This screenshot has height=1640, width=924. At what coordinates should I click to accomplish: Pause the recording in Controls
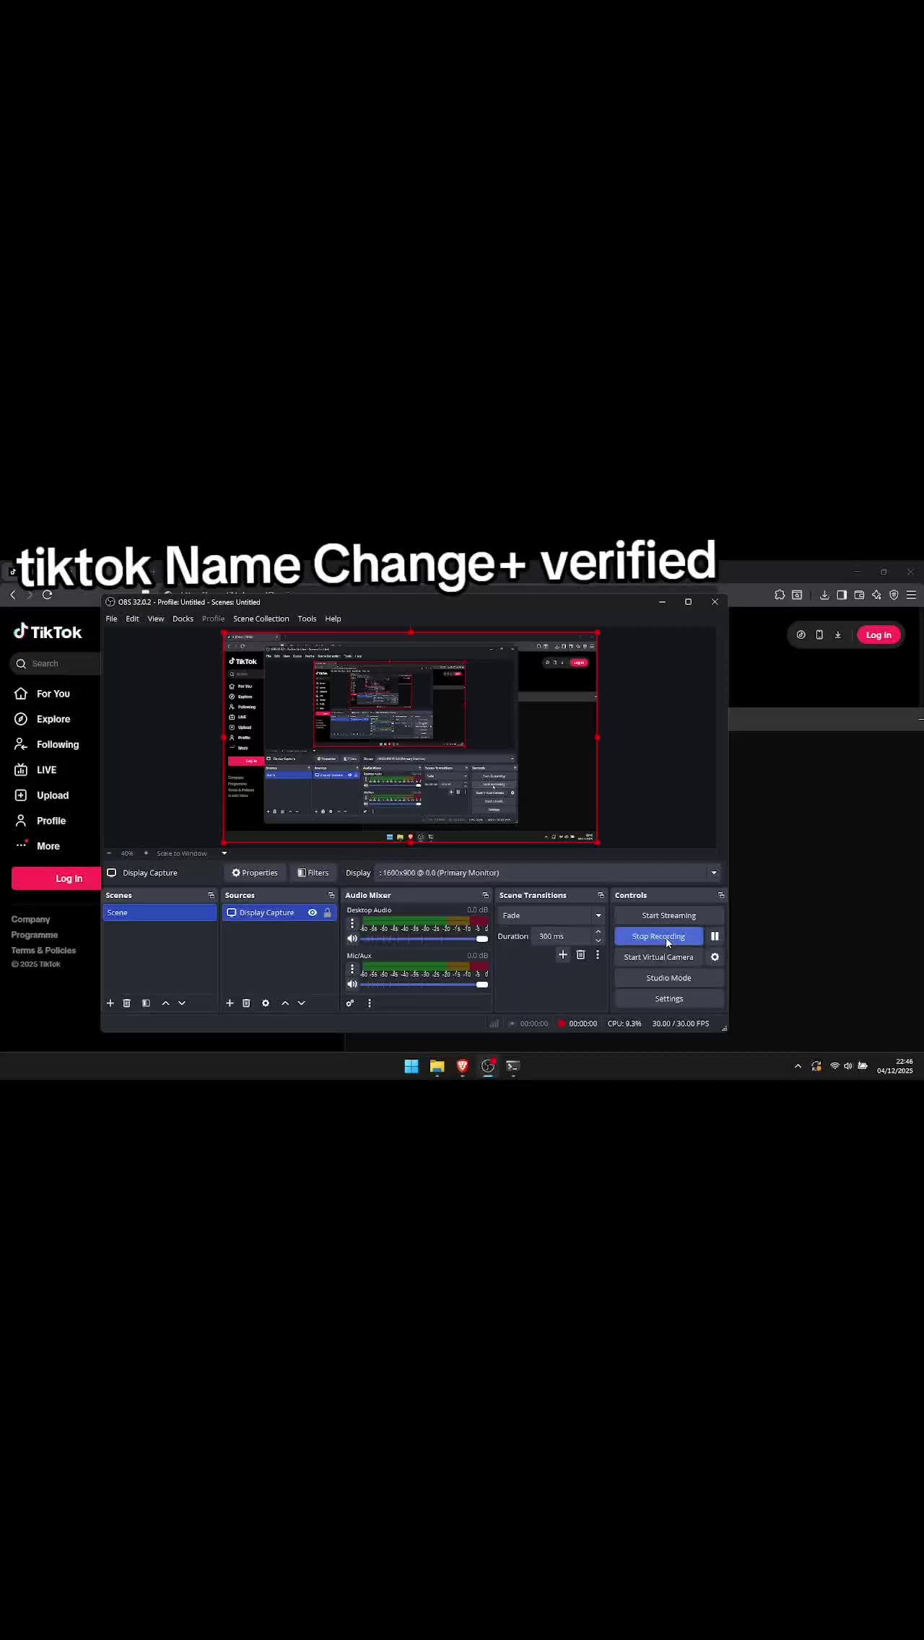[x=715, y=936]
